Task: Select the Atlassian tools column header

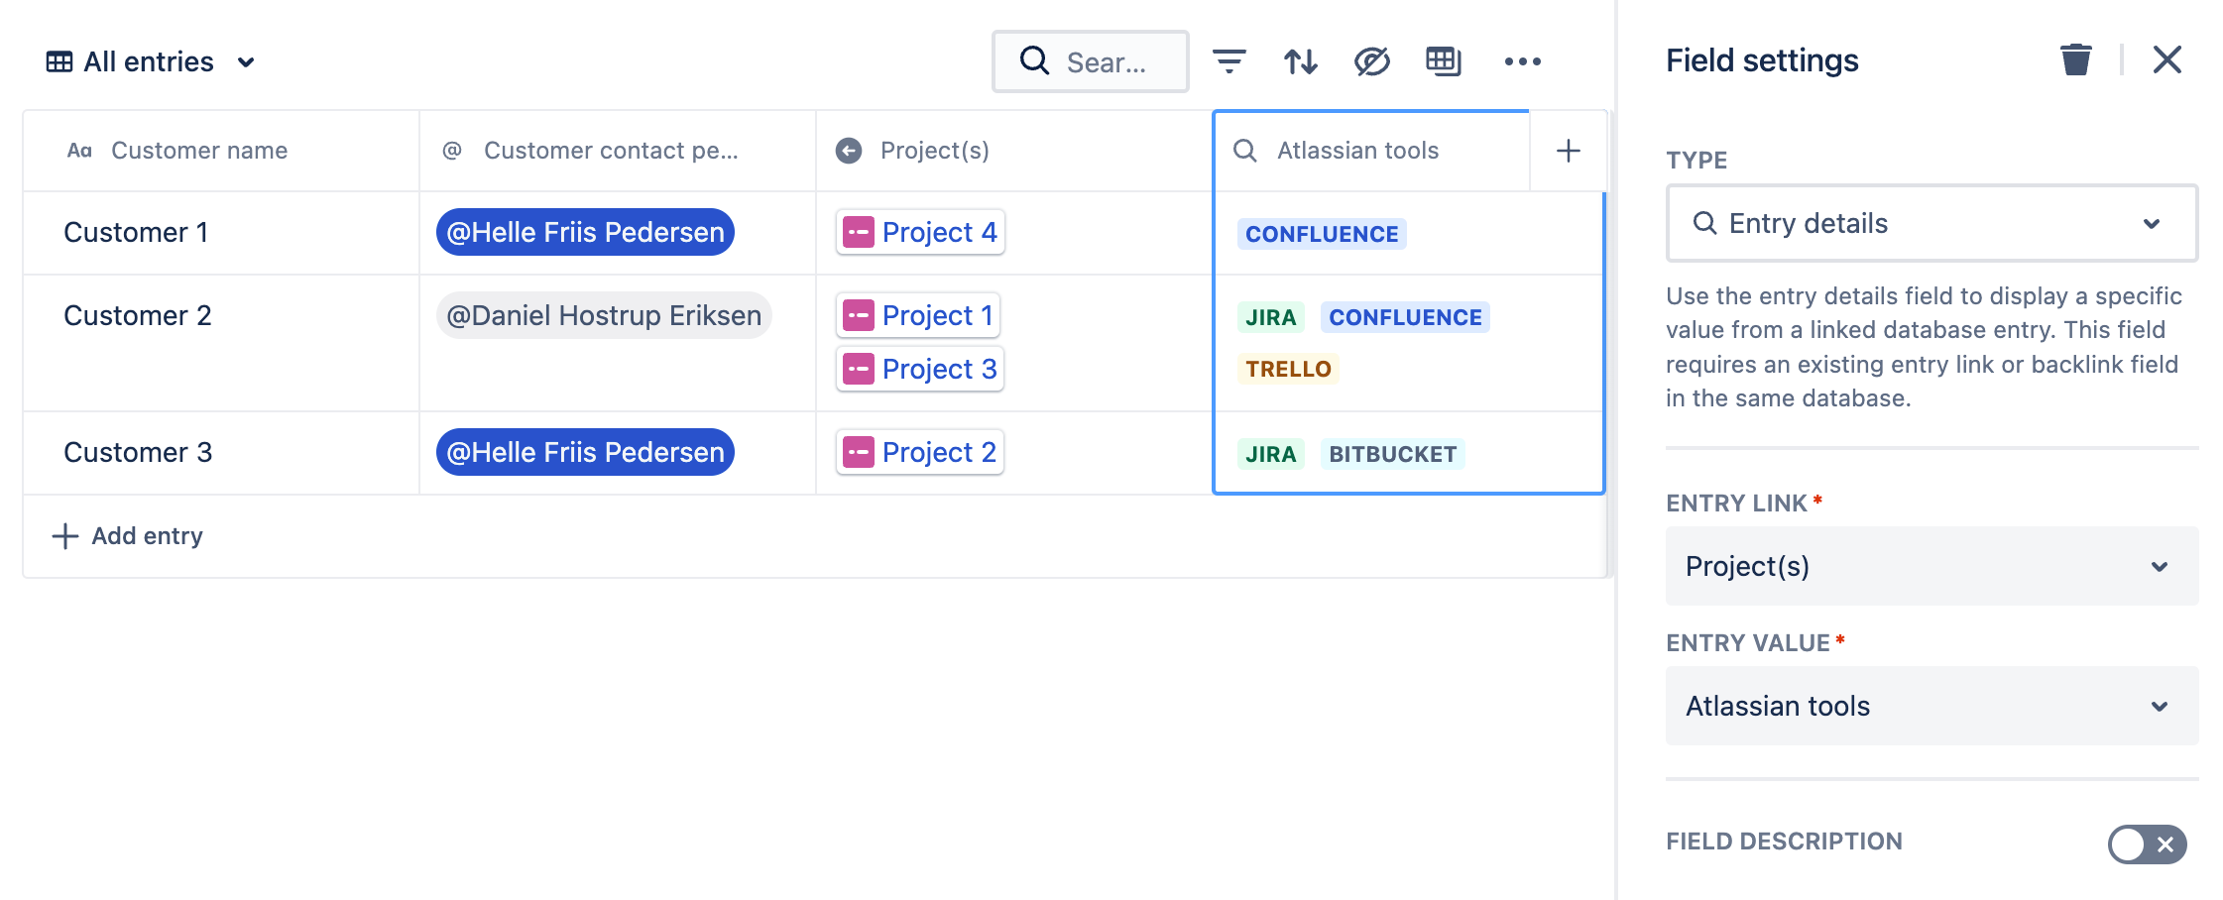Action: [1371, 151]
